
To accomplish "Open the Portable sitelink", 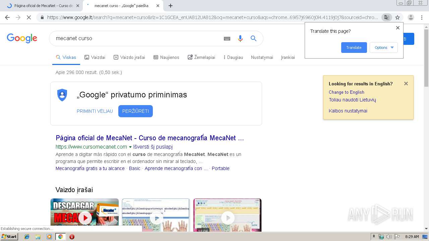I will [x=221, y=168].
